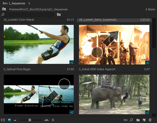The height and width of the screenshot is (123, 157).
Task: Click the Clear trash icon
Action: click(x=150, y=120)
